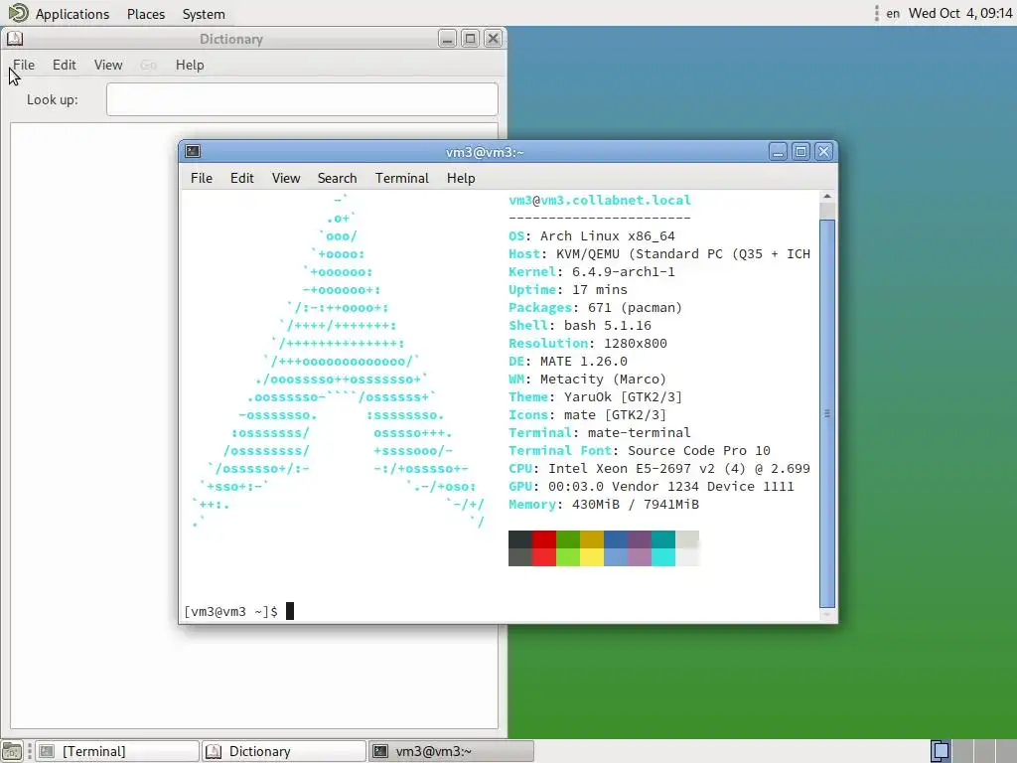
Task: Click the show desktop icon in bottom panel
Action: tap(12, 751)
